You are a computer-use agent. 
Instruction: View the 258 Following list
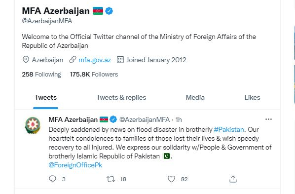click(41, 75)
